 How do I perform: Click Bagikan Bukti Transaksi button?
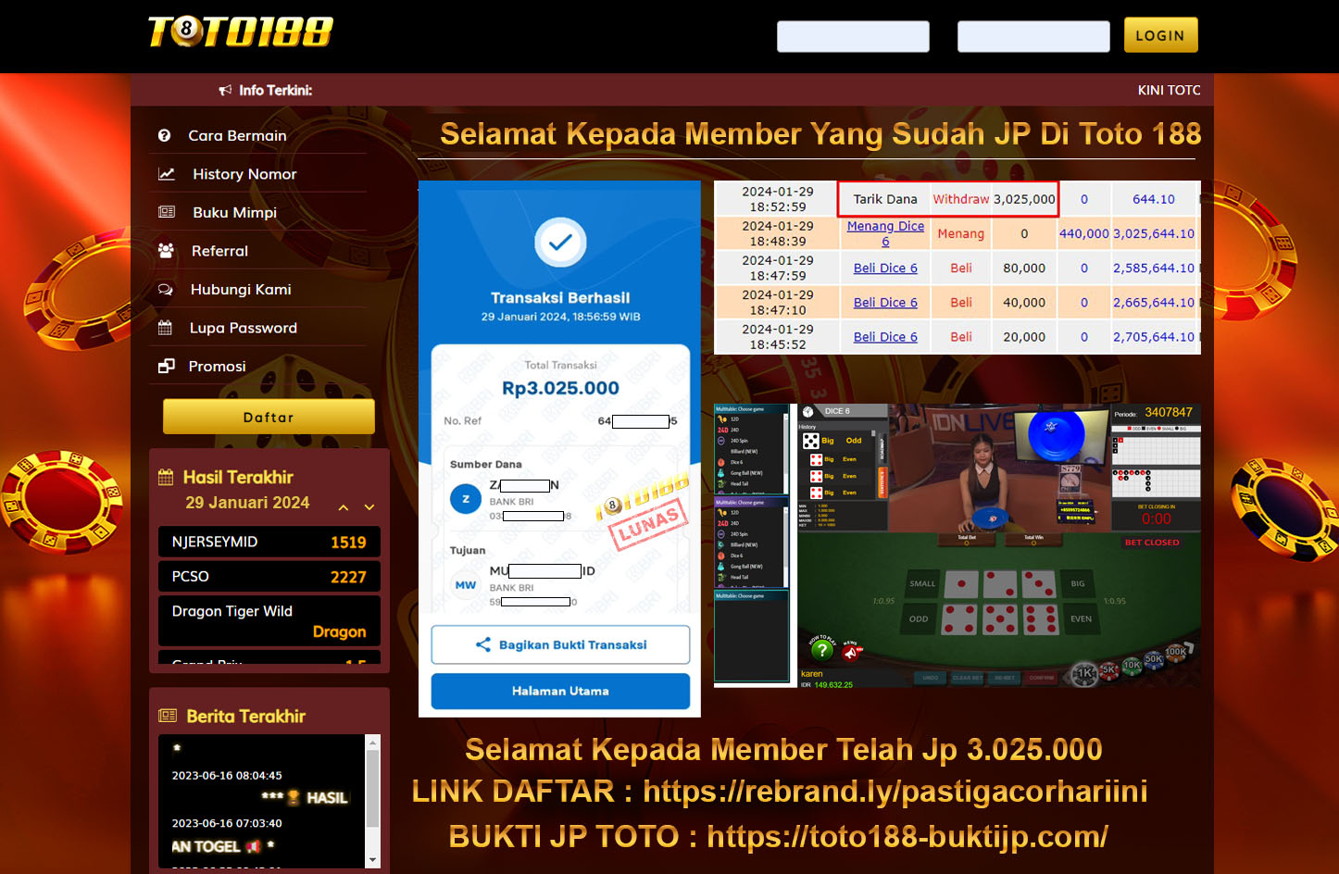click(560, 644)
